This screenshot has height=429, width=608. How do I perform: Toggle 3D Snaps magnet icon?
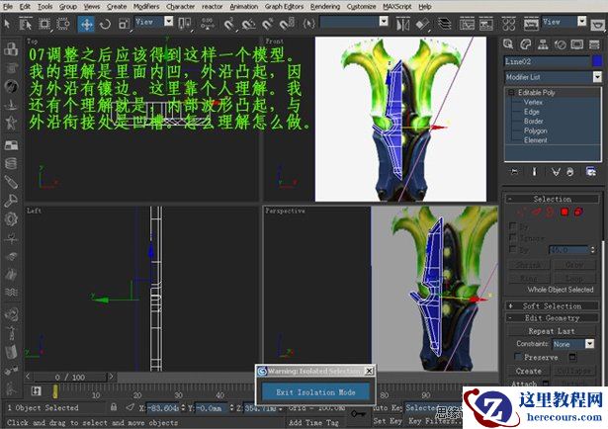point(229,24)
